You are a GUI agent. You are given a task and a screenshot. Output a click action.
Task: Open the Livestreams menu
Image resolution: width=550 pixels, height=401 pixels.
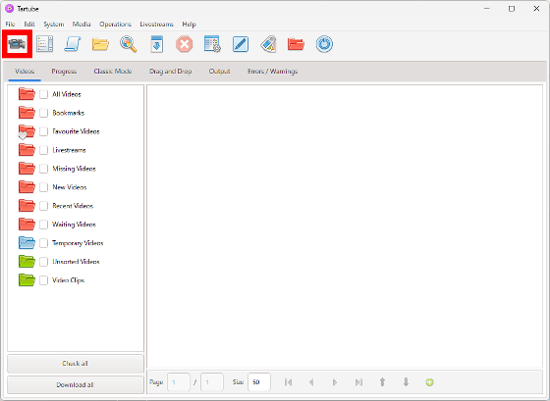(x=156, y=25)
